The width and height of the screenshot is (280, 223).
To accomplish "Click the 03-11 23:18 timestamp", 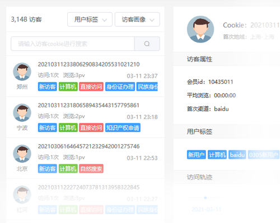I will coord(142,117).
